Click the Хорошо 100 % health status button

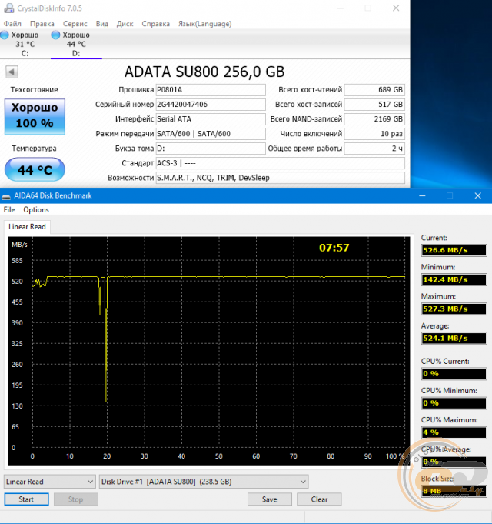35,117
